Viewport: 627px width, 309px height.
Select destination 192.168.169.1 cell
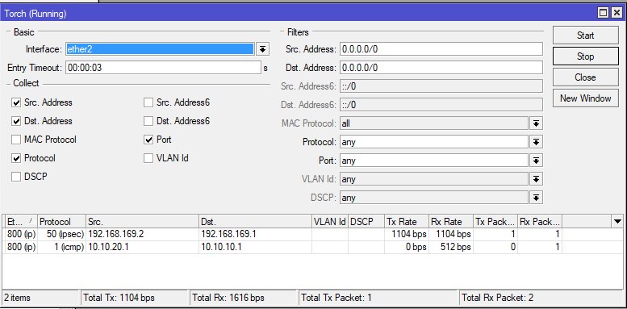pyautogui.click(x=255, y=234)
